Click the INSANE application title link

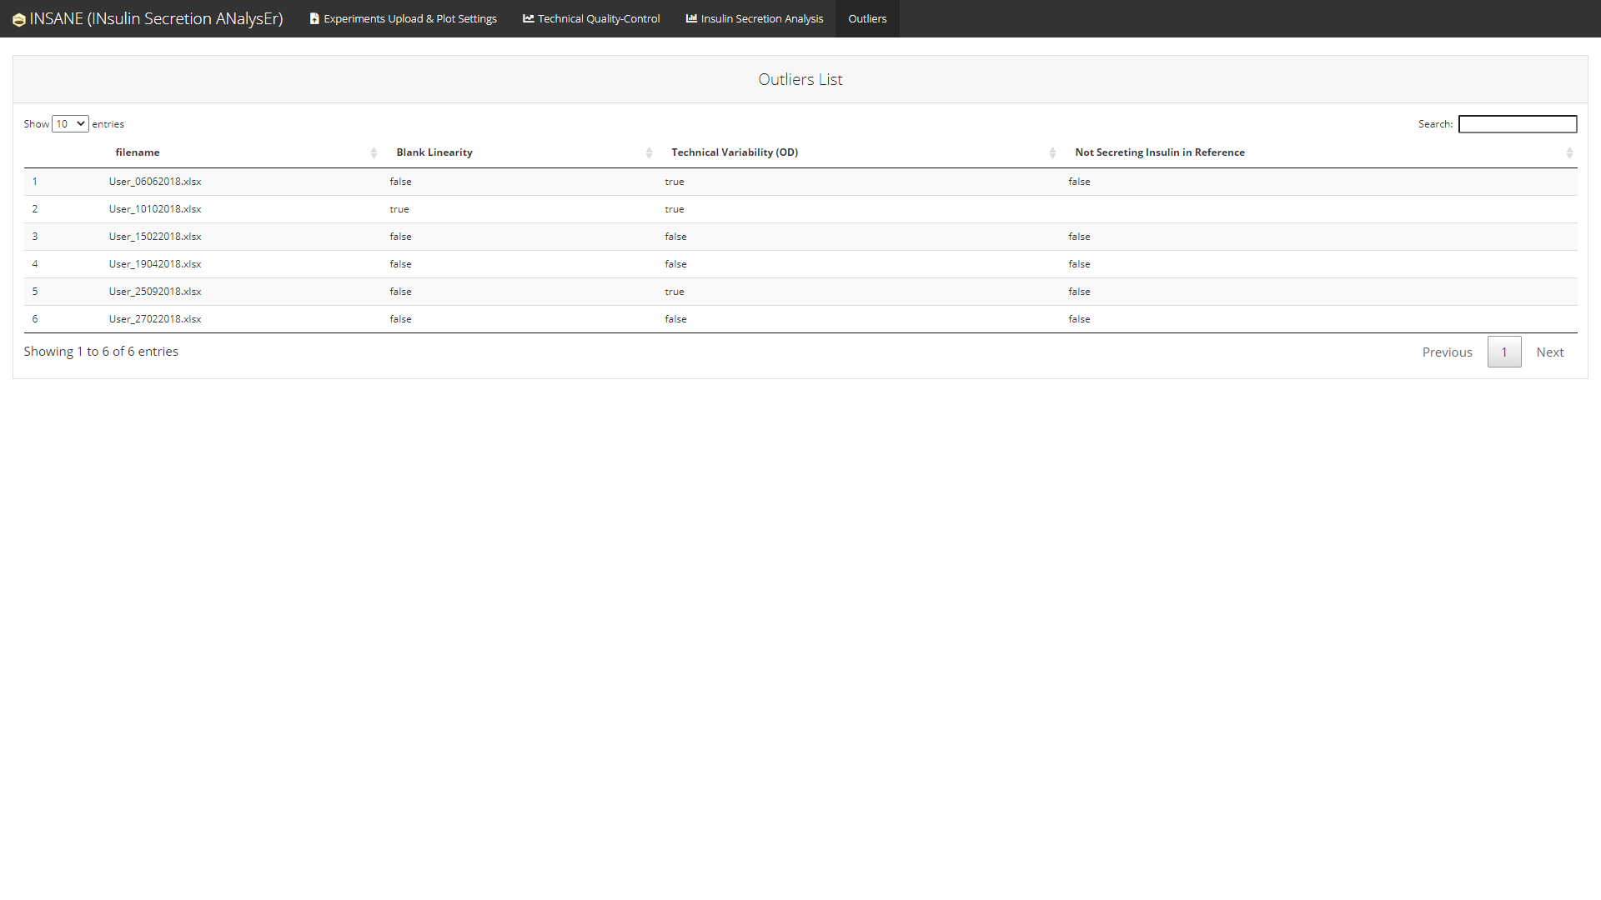click(156, 18)
